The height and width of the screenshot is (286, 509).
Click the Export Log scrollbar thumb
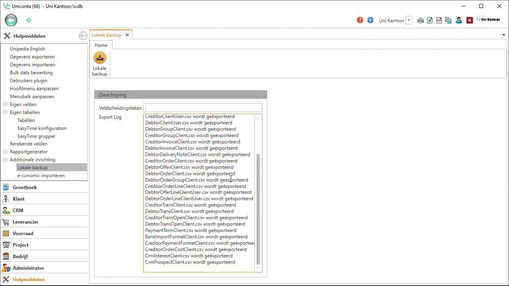coord(258,209)
